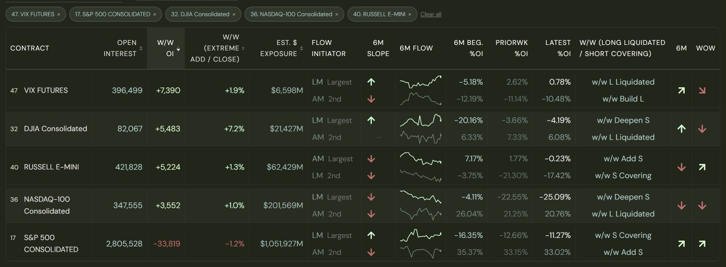Click the 6M SLOPE column header
The width and height of the screenshot is (726, 267).
tap(378, 48)
